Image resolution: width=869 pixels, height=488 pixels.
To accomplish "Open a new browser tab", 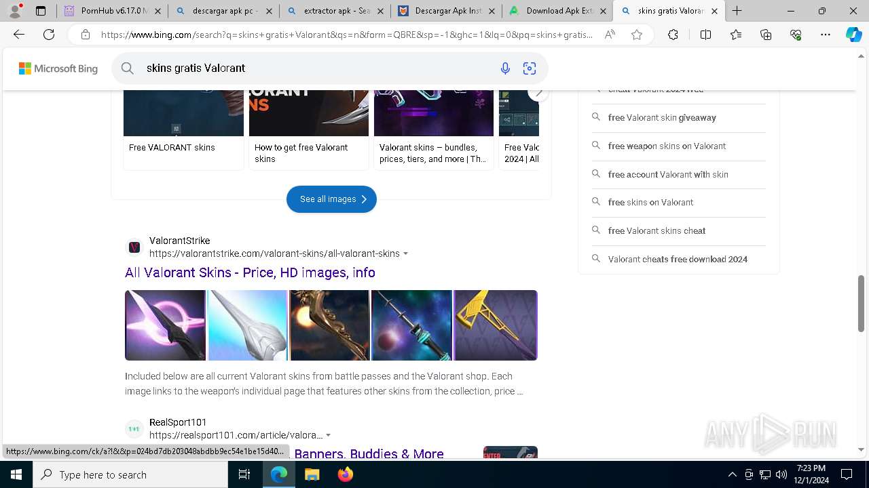I will (737, 11).
